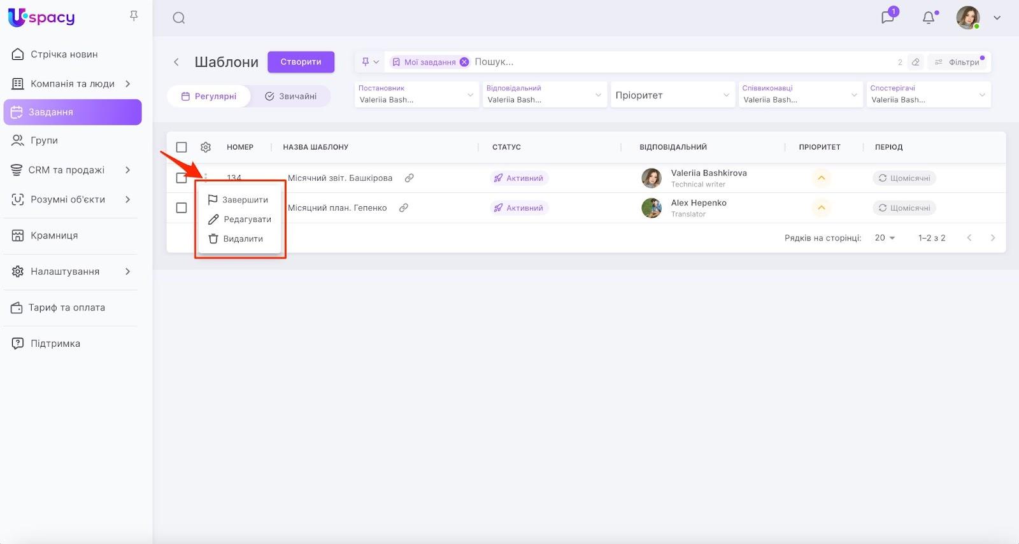This screenshot has width=1019, height=544.
Task: Check the box for Місячний план. Гепенко row
Action: 182,208
